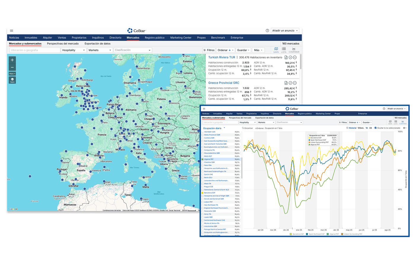
Task: Open the Turkish Riviera TUR market link
Action: coord(221,58)
